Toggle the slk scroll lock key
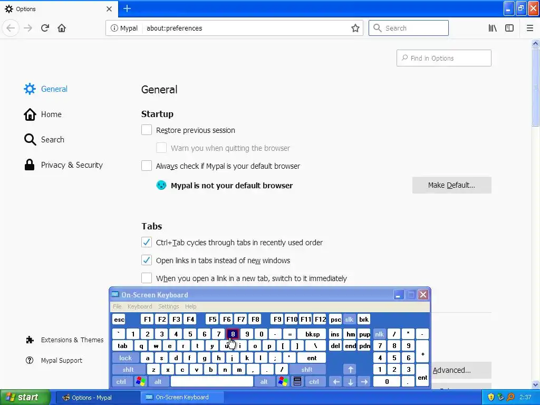This screenshot has width=540, height=405. pyautogui.click(x=349, y=319)
